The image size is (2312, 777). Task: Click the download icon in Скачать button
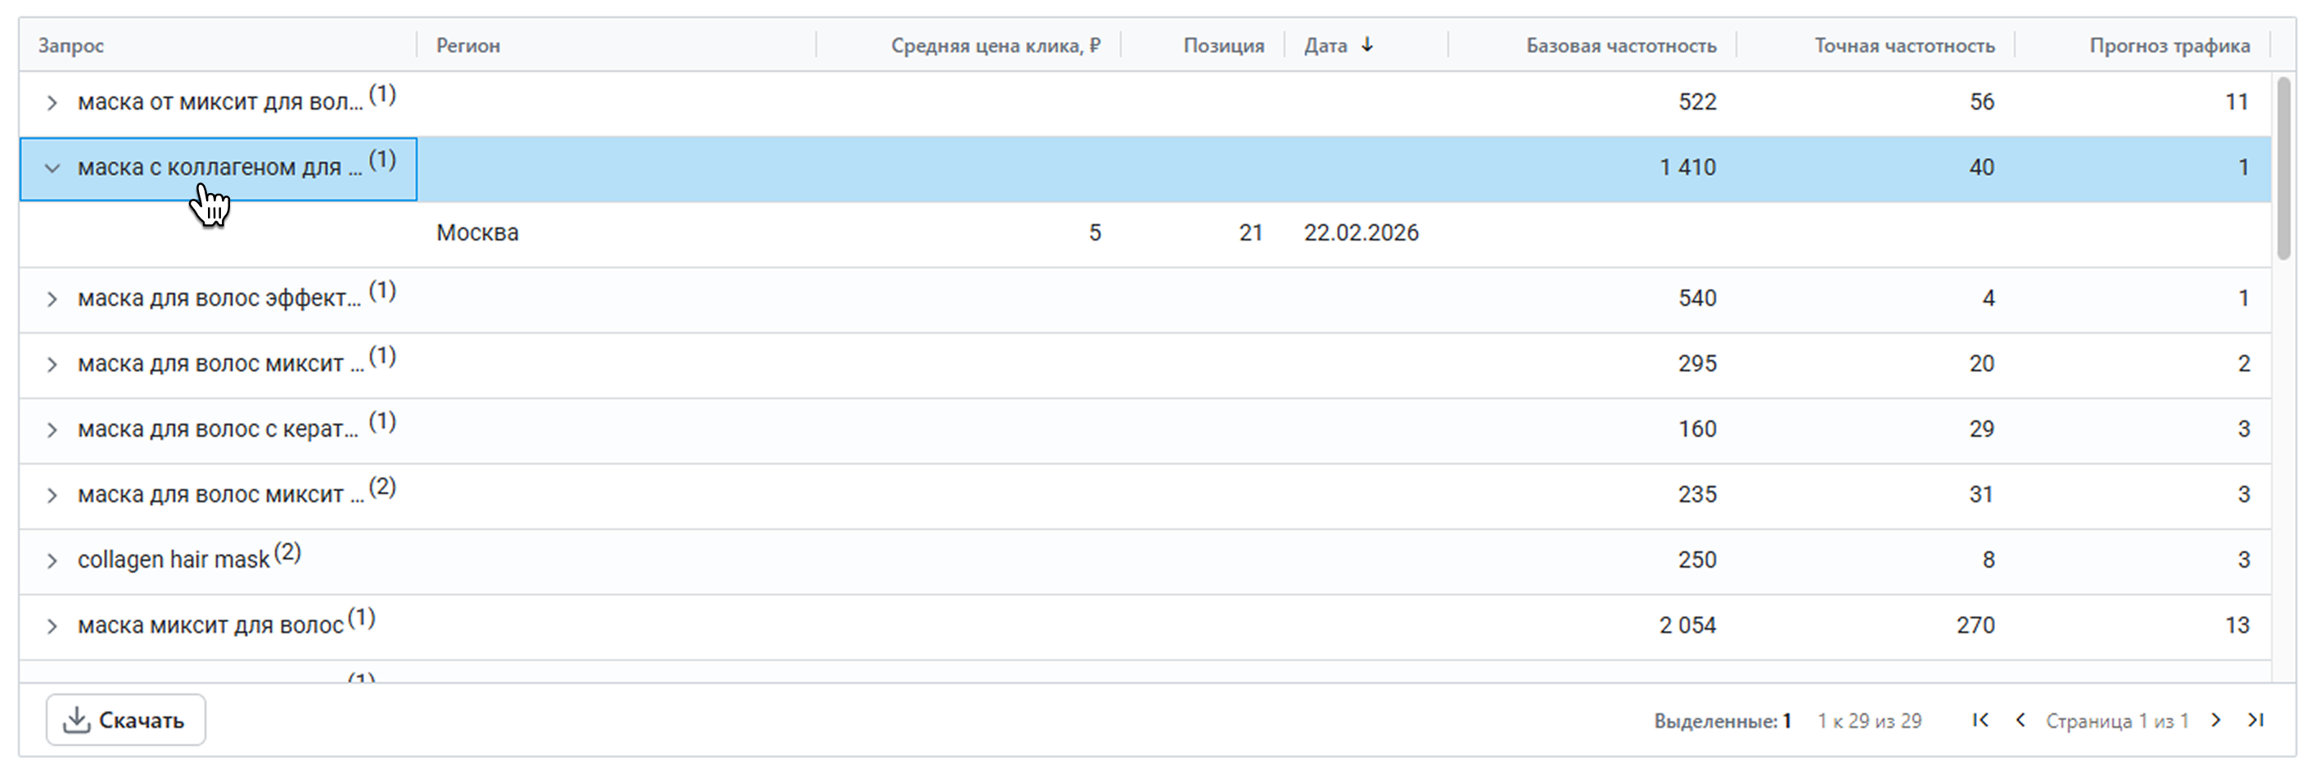coord(77,720)
